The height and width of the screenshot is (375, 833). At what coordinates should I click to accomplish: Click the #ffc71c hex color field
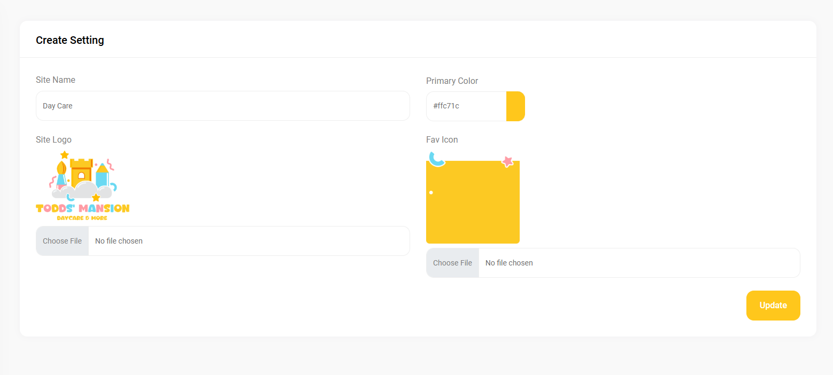pos(466,106)
